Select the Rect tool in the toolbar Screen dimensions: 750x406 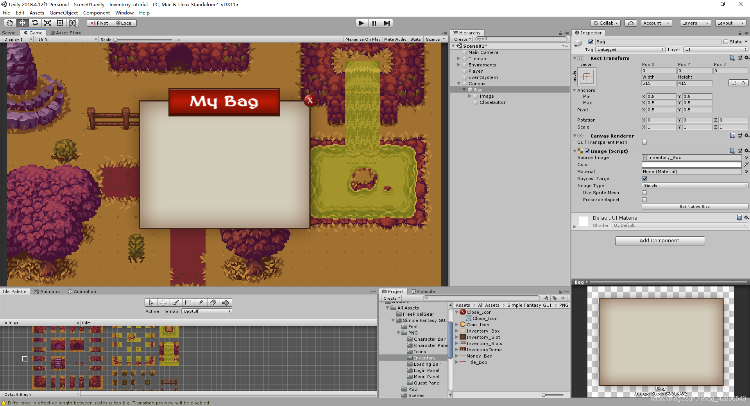click(x=60, y=23)
